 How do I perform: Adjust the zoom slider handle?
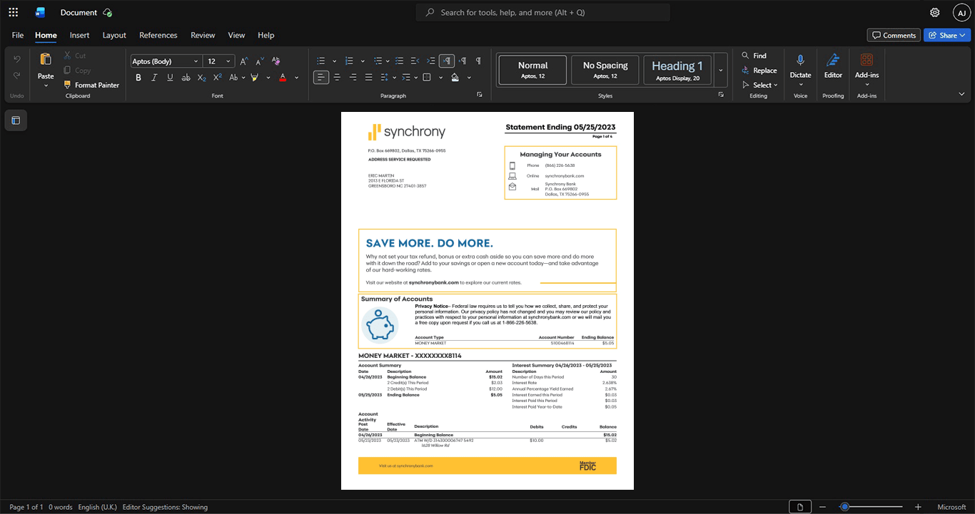pos(844,507)
